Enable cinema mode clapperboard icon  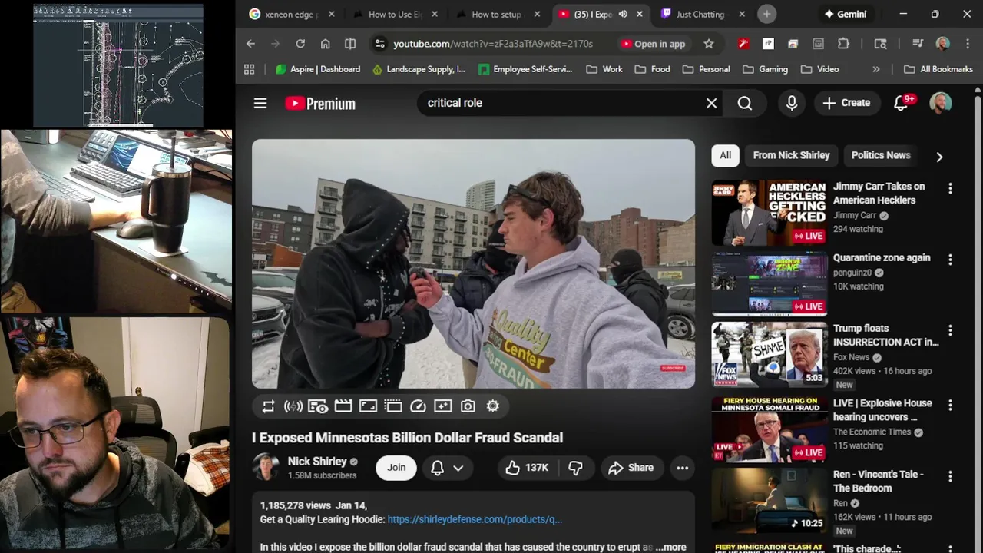343,406
